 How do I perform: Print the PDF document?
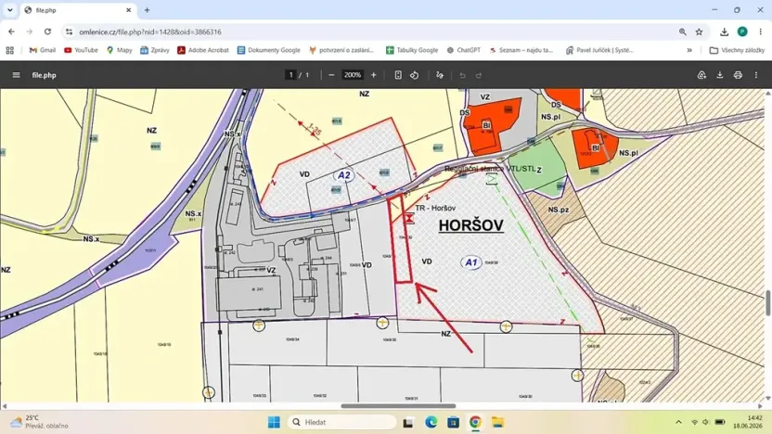click(x=738, y=75)
